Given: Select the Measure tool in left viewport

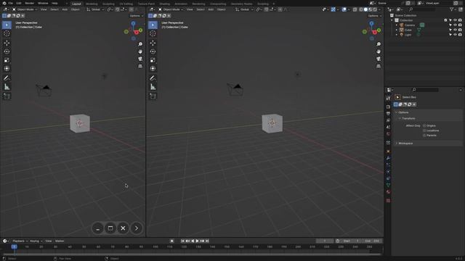Looking at the screenshot, I should click(x=7, y=87).
